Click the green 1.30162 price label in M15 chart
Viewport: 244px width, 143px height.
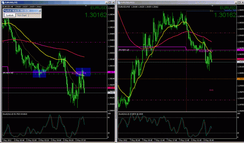pos(225,15)
